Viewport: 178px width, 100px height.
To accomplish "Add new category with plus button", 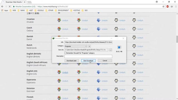I will [89, 46].
